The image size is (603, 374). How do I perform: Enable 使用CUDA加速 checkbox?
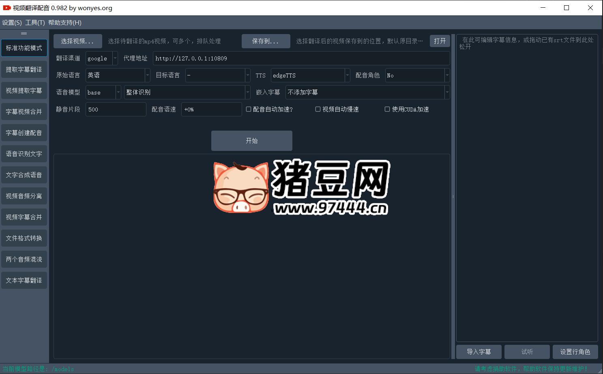point(387,109)
